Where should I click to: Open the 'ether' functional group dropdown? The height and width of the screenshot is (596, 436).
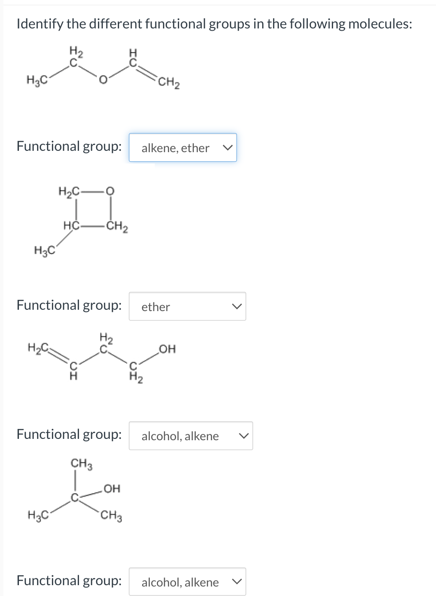point(187,307)
